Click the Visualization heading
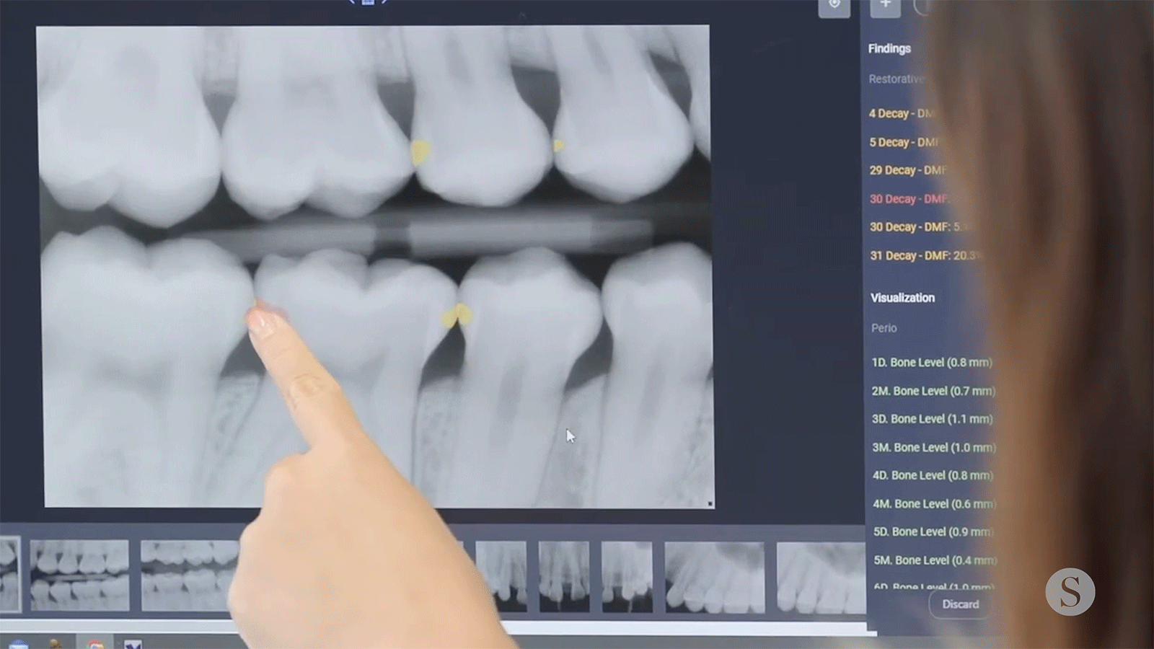Screen dimensions: 1154x649 (x=902, y=298)
